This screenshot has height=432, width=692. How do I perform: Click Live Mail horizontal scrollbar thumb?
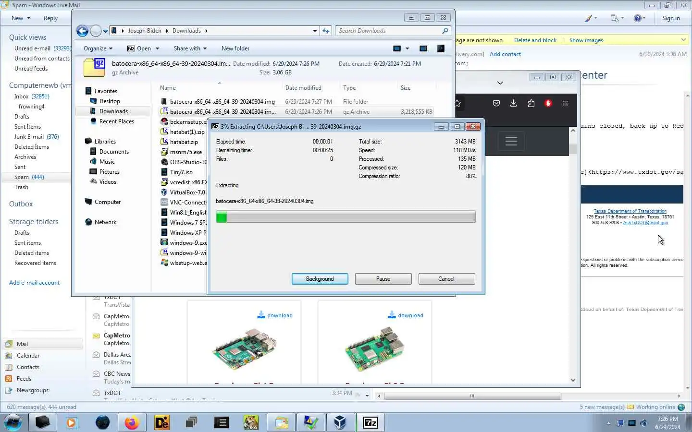click(472, 396)
